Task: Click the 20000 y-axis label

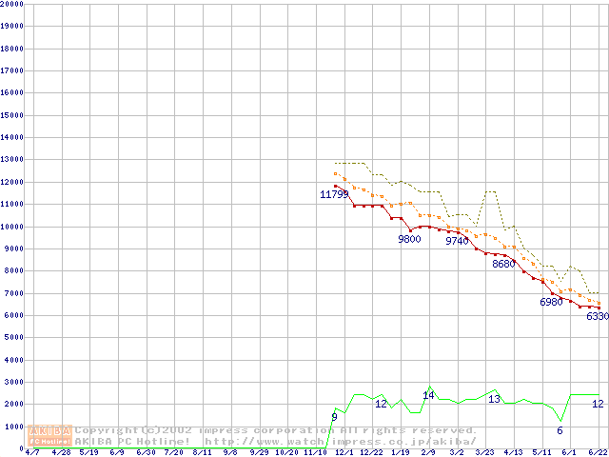Action: pyautogui.click(x=11, y=4)
